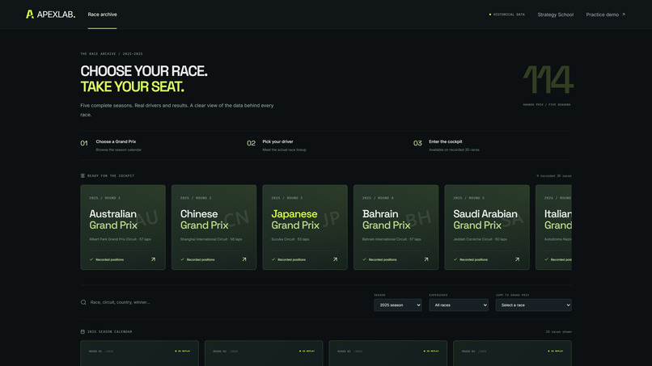This screenshot has height=366, width=652.
Task: Click the 3D replay badge on Round 04
Action: [x=556, y=351]
